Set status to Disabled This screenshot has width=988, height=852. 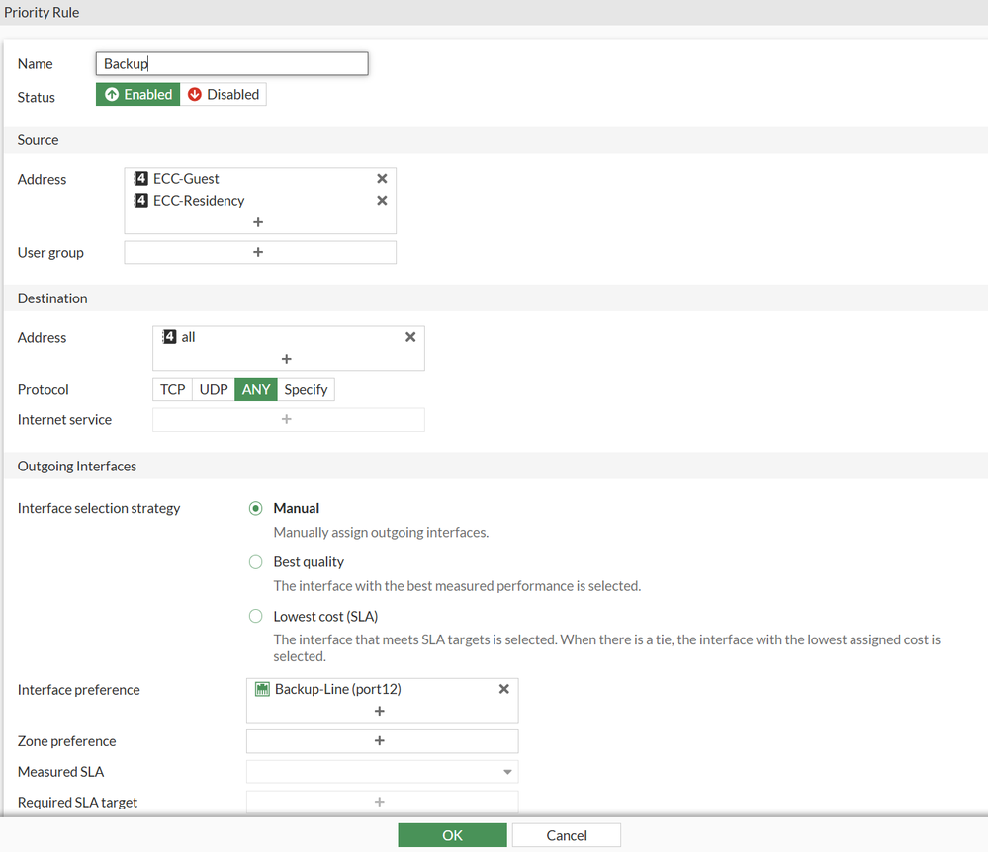[x=224, y=95]
